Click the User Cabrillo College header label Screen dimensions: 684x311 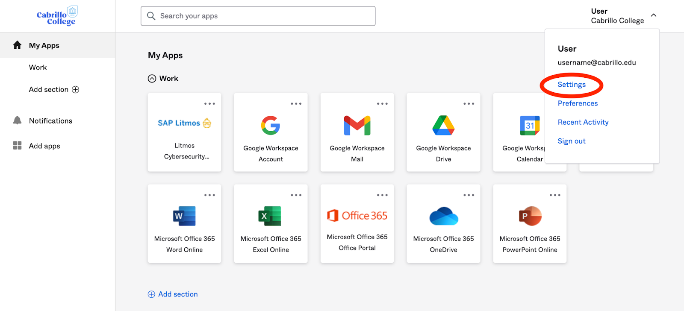coord(617,16)
